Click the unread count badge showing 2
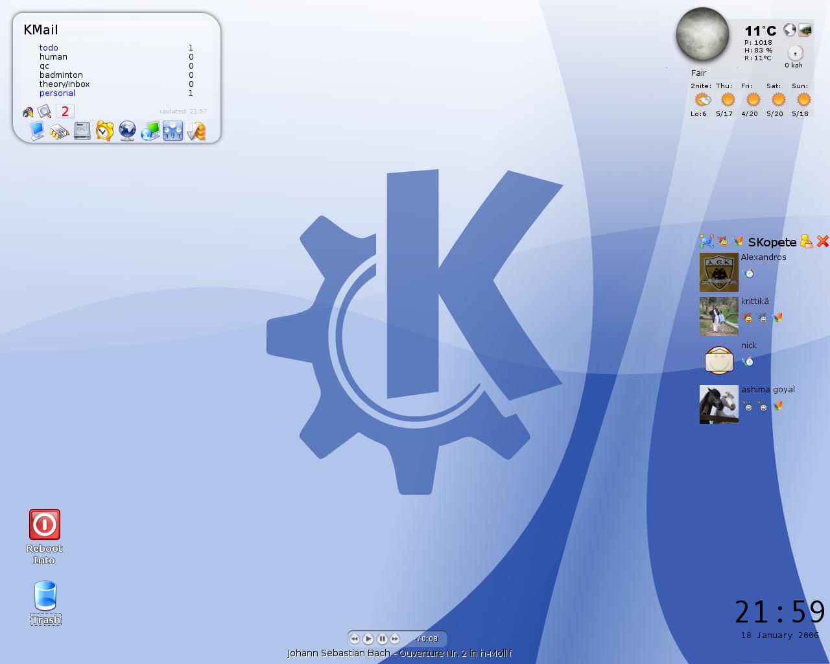The image size is (830, 664). pos(65,112)
